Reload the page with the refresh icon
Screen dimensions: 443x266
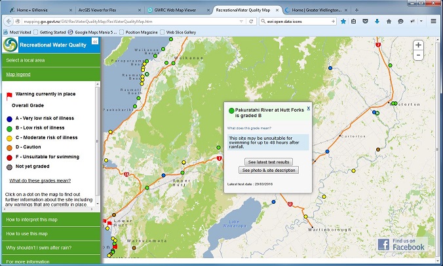coord(251,22)
